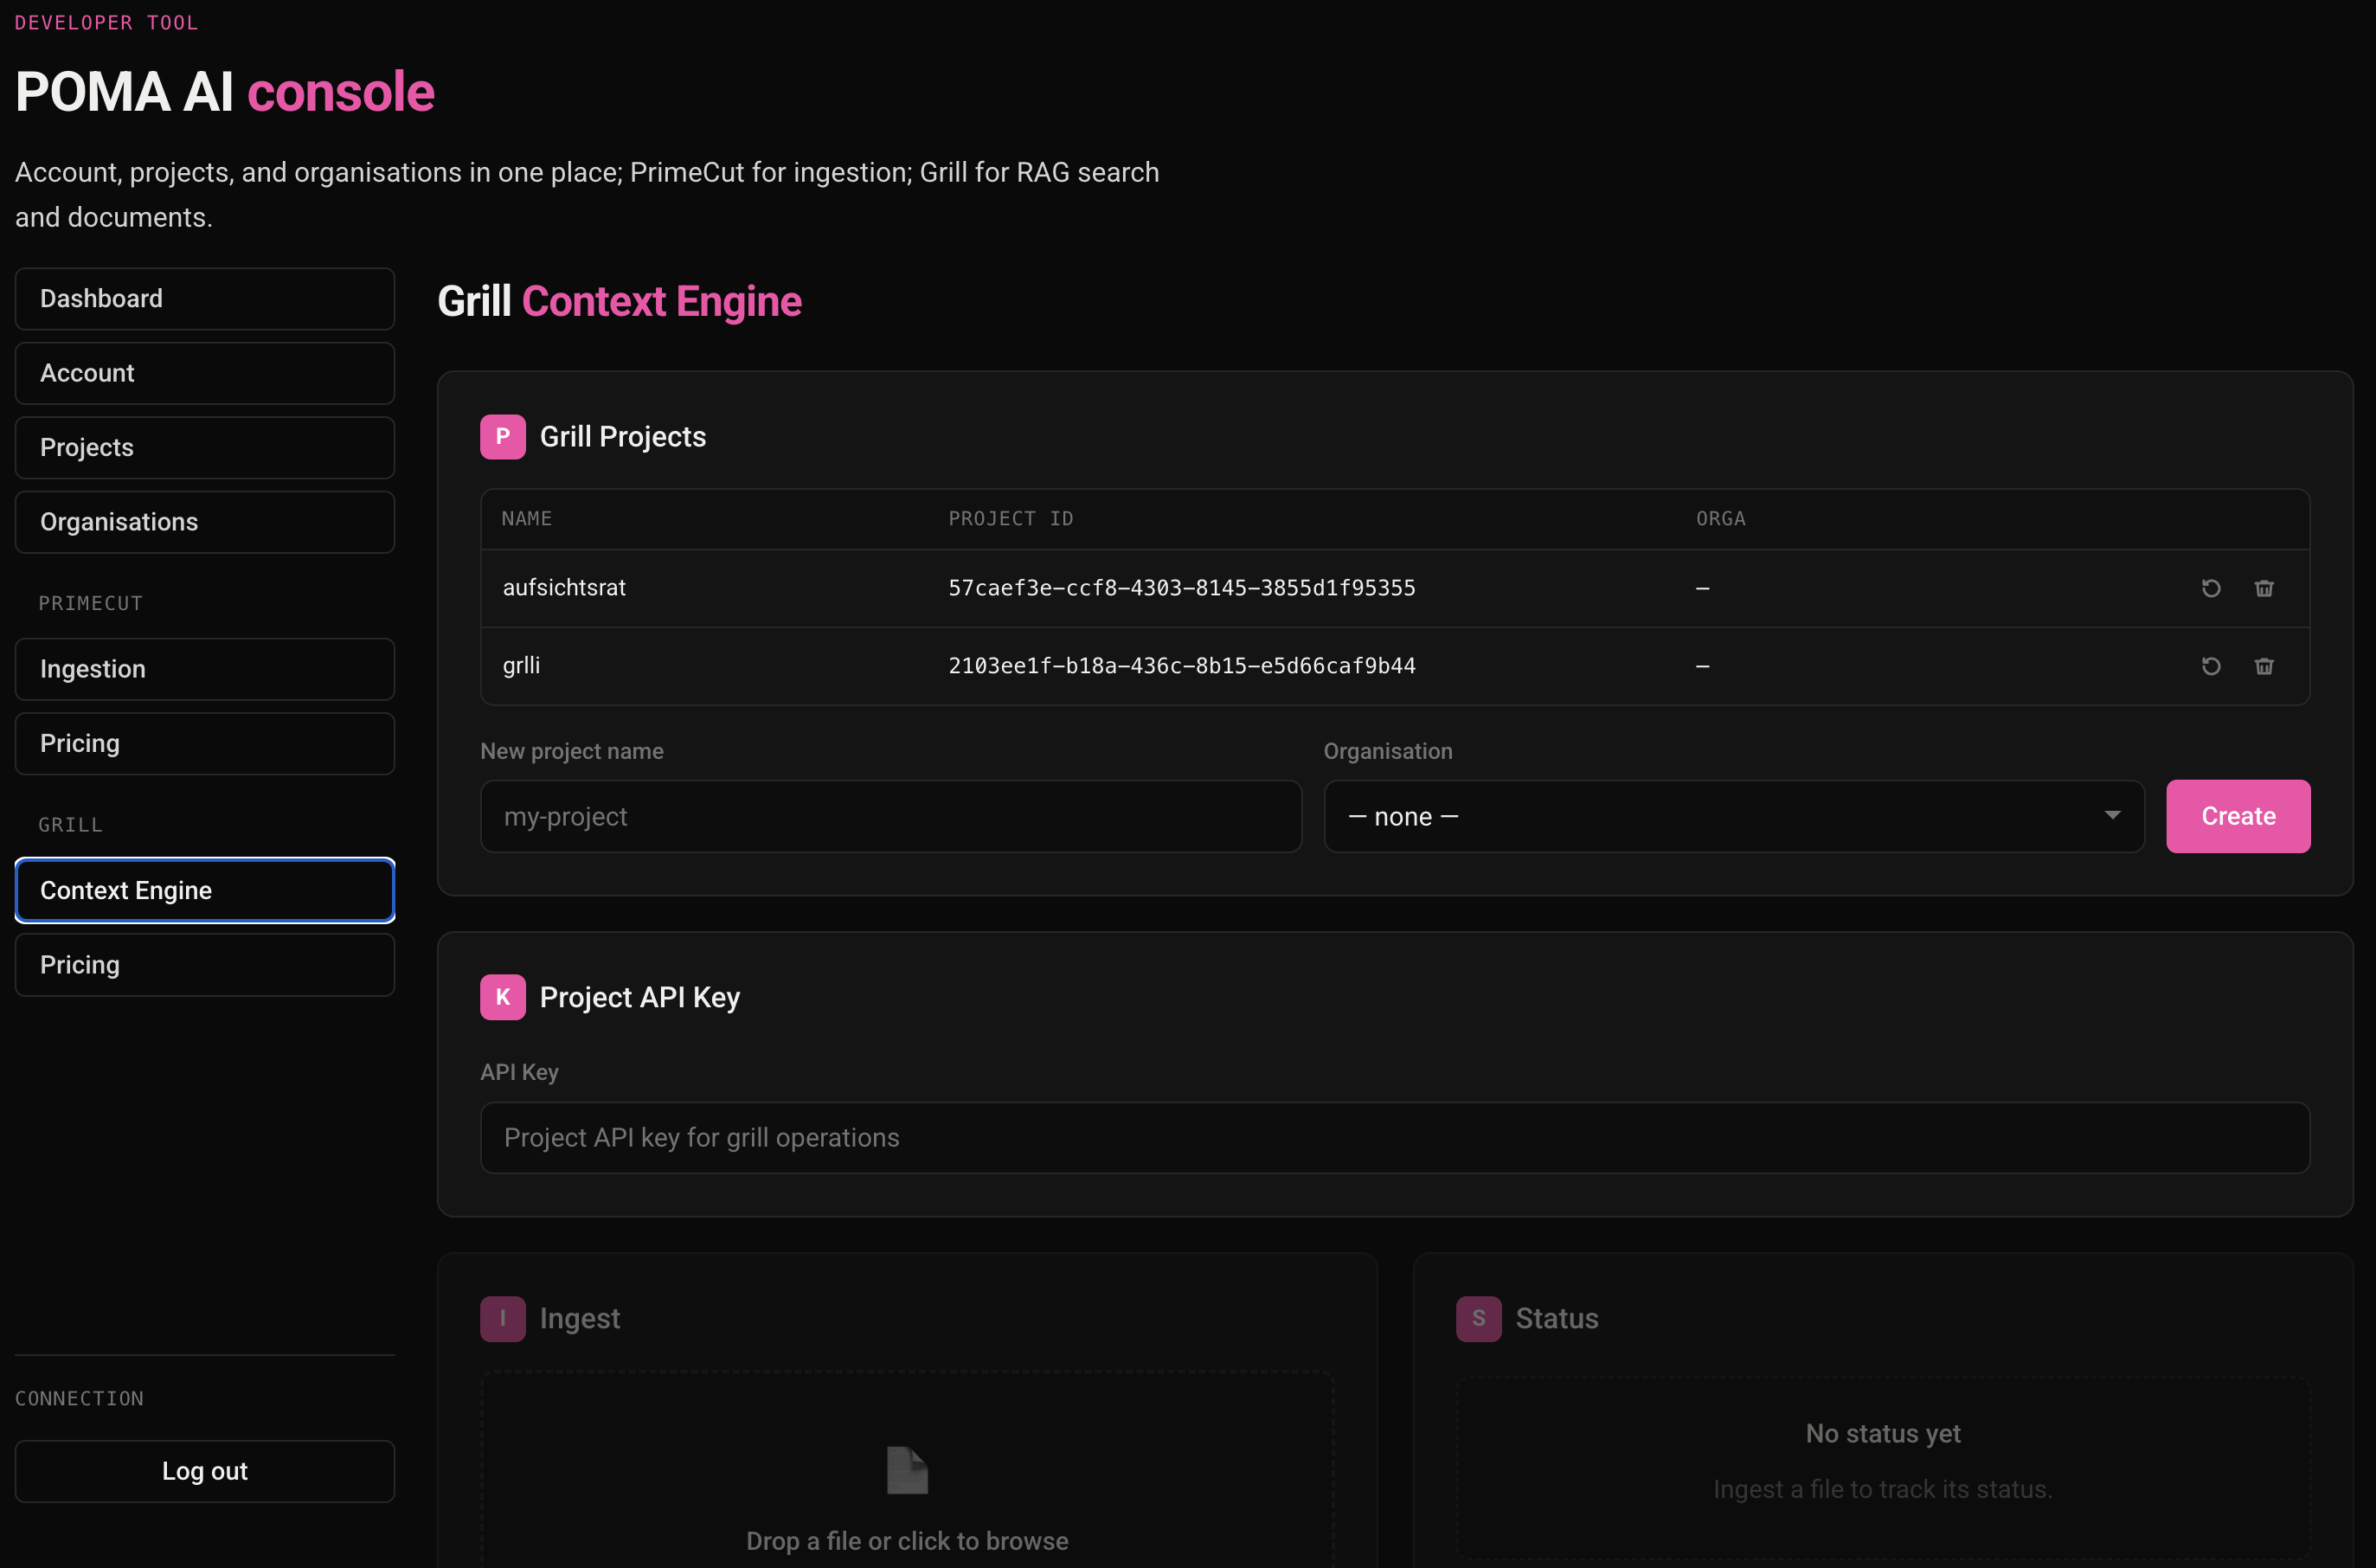Viewport: 2376px width, 1568px height.
Task: Click into the Project API Key field
Action: pyautogui.click(x=1395, y=1138)
